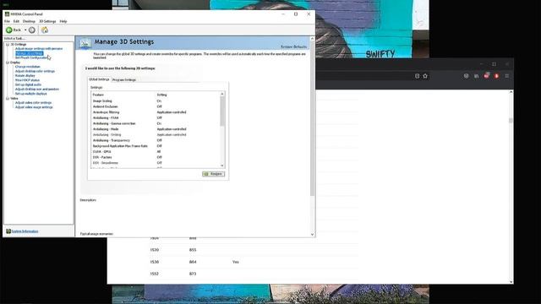Bookmark page with browser star icon
The height and width of the screenshot is (304, 541).
[425, 76]
